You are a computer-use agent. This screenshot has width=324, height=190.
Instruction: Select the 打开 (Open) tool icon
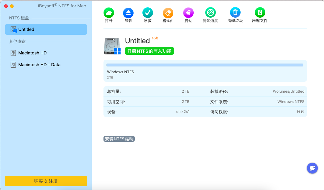click(109, 12)
